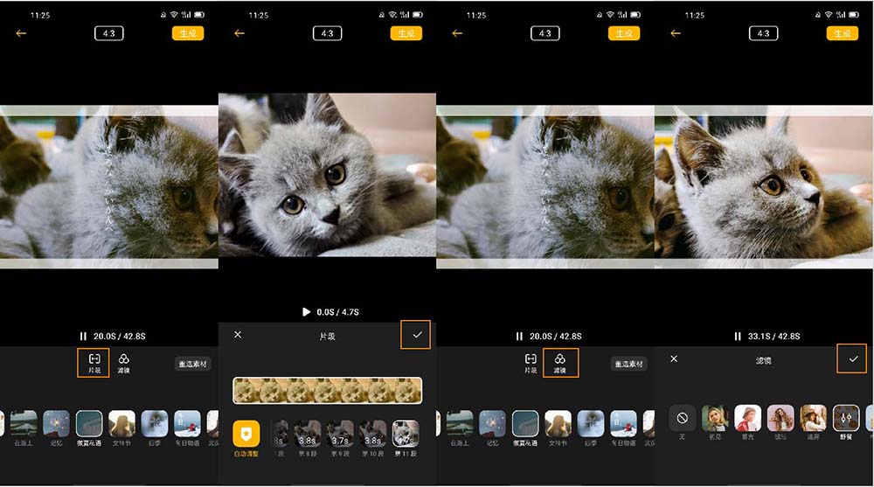Open 4:3 aspect ratio selector, second screen

pyautogui.click(x=327, y=33)
